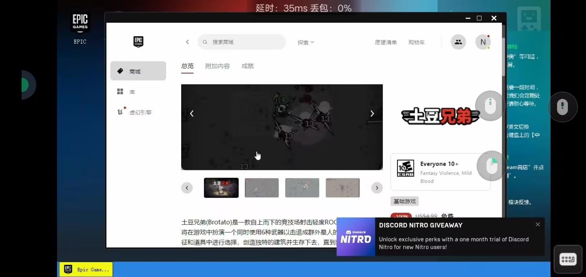Screen dimensions: 586x277
Task: Click the Epic launcher vertical scrollbar
Action: tap(504, 57)
